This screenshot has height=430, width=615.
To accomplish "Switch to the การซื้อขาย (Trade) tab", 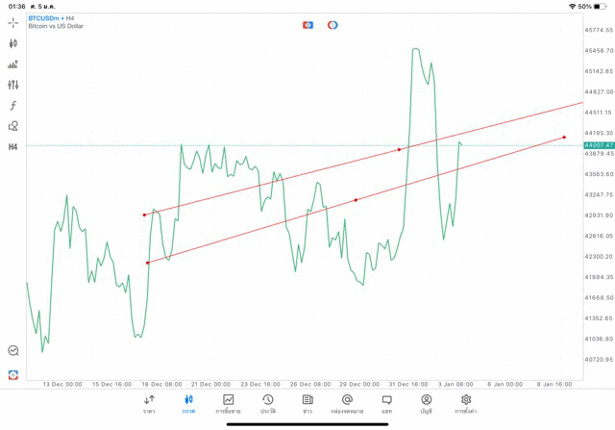I will point(229,404).
